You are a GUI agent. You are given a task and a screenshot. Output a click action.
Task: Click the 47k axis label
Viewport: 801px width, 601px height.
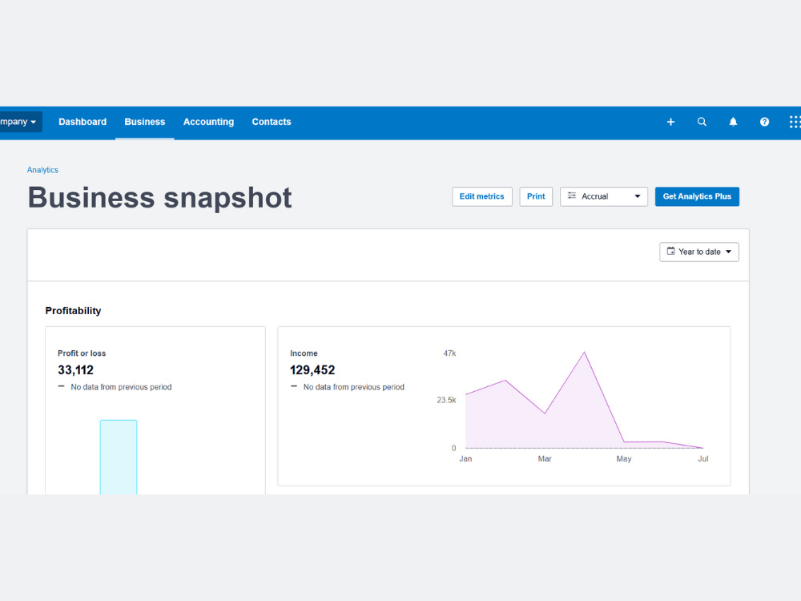point(449,353)
